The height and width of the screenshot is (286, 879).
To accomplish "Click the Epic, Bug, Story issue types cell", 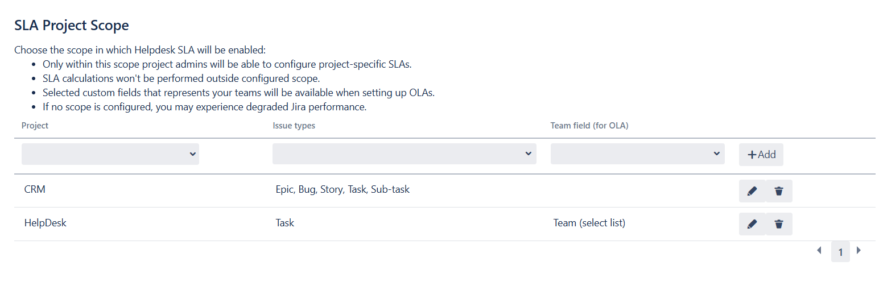I will click(x=342, y=189).
